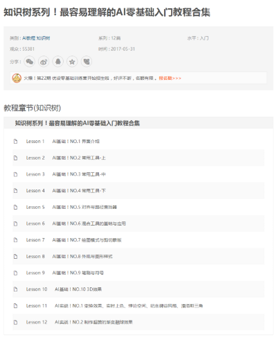This screenshot has height=338, width=277.
Task: Click the document icon beside Lesson 6
Action: tap(15, 223)
